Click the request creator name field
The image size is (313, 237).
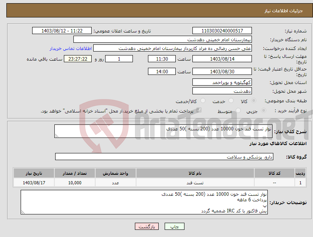[173, 48]
